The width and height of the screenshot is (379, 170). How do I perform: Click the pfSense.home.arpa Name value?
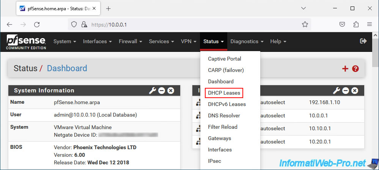77,102
